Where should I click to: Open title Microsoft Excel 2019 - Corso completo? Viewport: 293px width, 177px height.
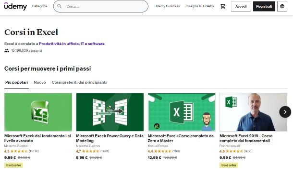[x=246, y=138]
